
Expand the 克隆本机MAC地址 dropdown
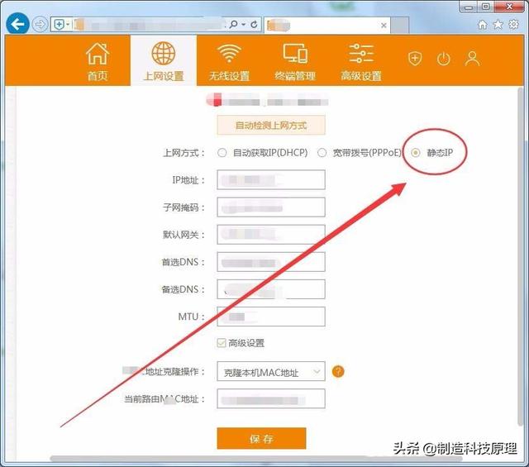click(x=271, y=373)
